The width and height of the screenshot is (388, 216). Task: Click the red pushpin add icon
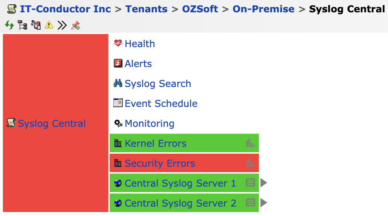pos(75,25)
